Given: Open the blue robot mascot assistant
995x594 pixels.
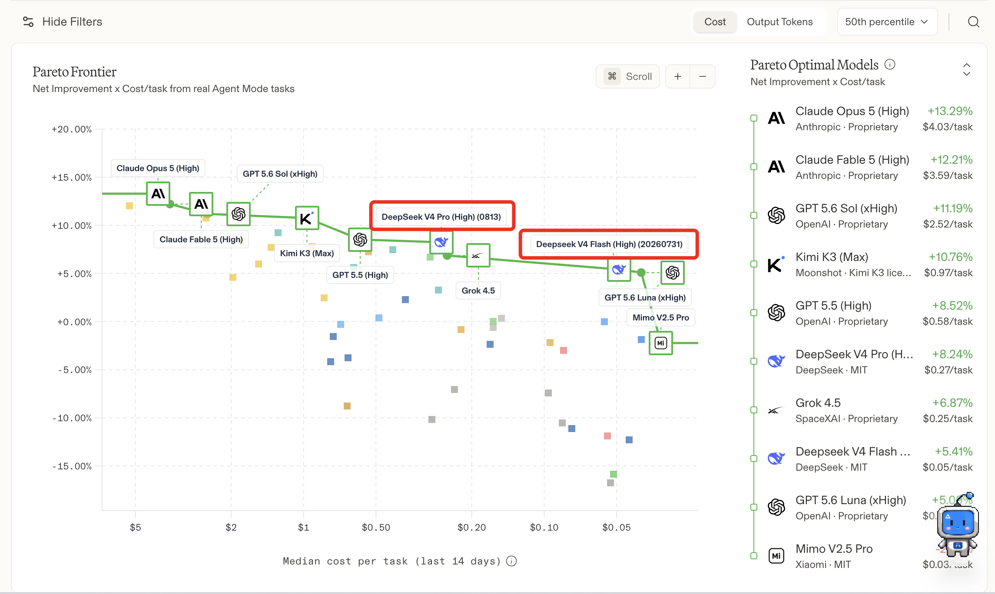Looking at the screenshot, I should (958, 526).
